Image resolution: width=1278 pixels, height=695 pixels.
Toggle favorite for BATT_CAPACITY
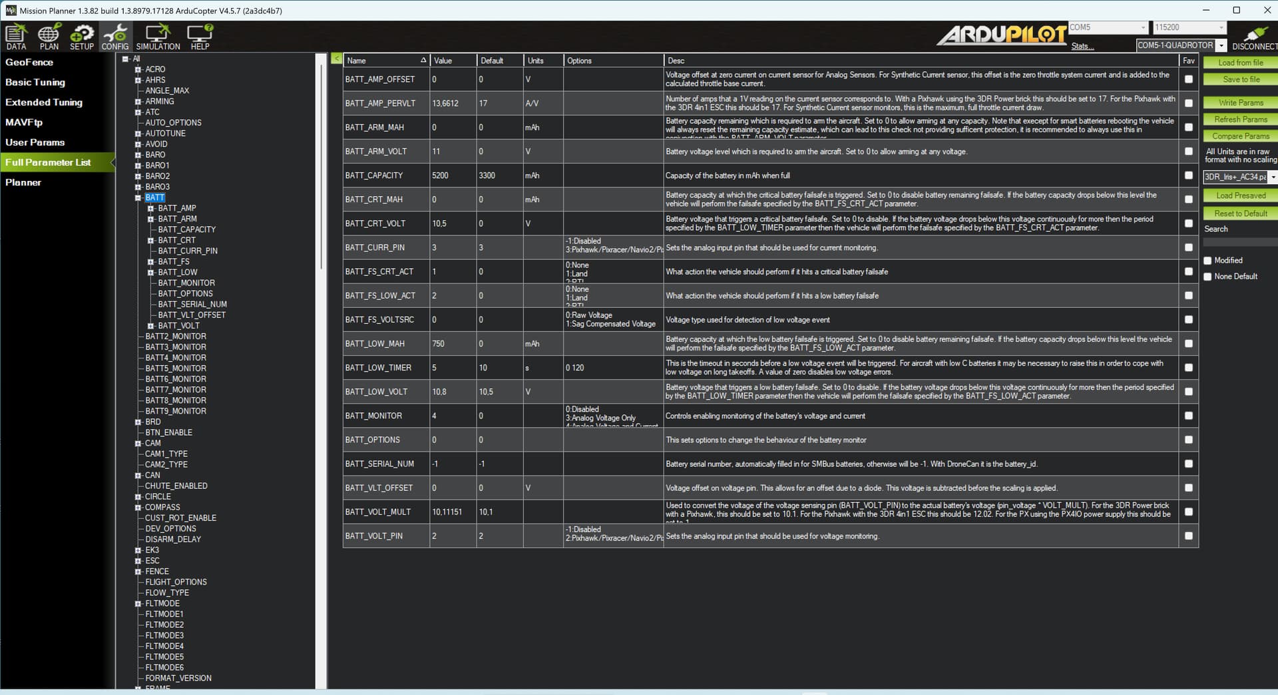tap(1188, 176)
